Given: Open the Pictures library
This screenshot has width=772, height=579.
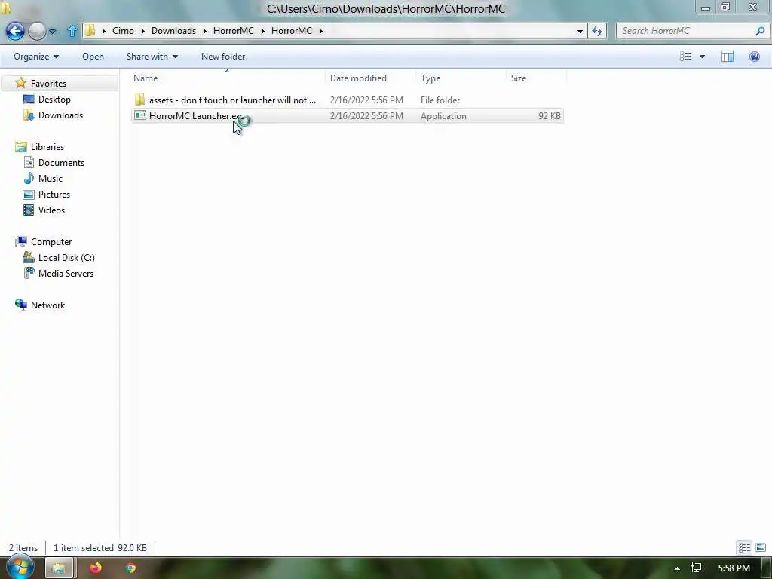Looking at the screenshot, I should 54,194.
